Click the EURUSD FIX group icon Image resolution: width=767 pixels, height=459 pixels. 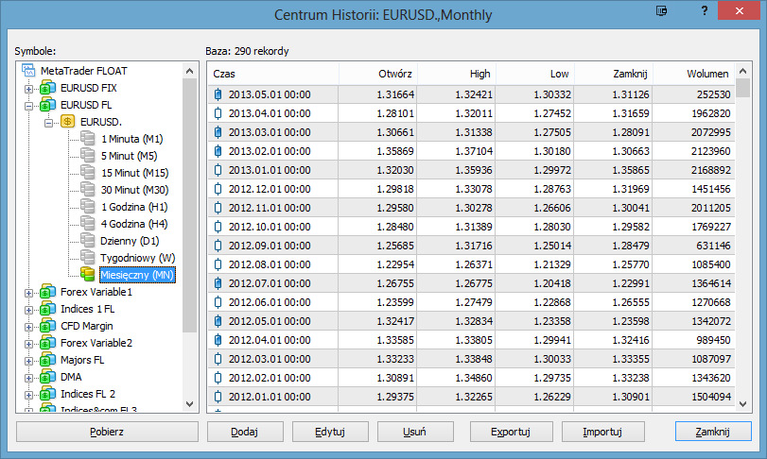pyautogui.click(x=47, y=88)
